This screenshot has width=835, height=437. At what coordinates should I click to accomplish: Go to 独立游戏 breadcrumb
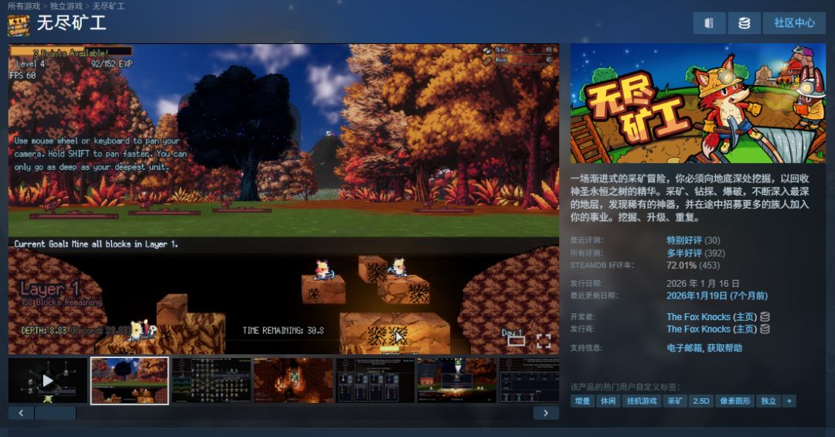tap(66, 6)
